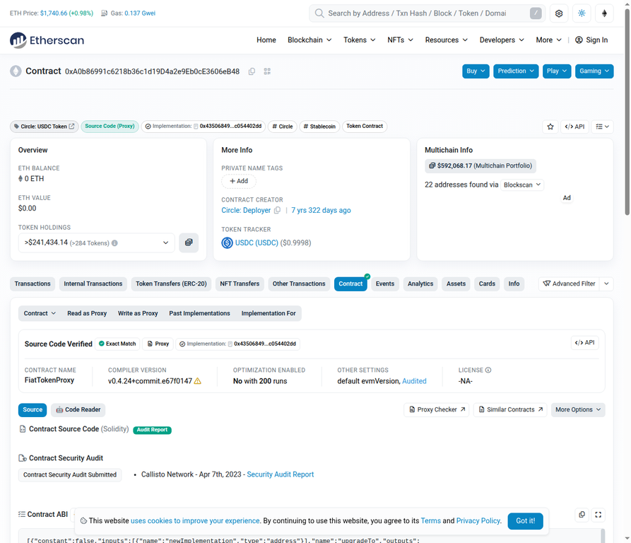The image size is (631, 543).
Task: Click the Source Code (Proxy) badge
Action: click(x=110, y=127)
